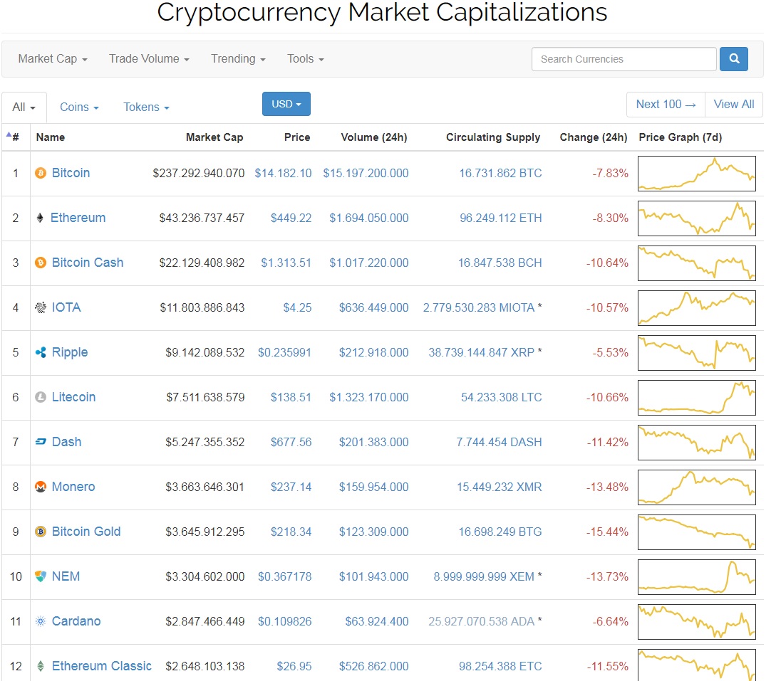Click Bitcoin Gold change -15.44%

tap(607, 532)
